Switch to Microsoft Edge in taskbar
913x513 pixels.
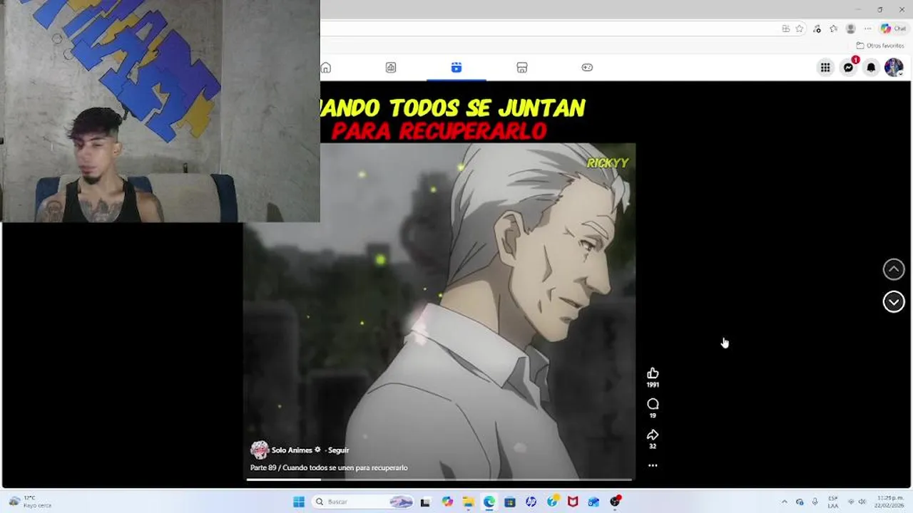tap(489, 502)
